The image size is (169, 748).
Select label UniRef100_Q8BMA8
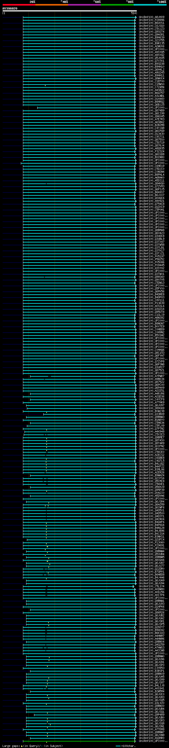pos(152,230)
